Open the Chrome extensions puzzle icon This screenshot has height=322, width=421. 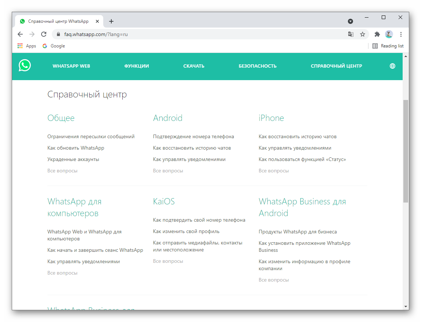[x=377, y=34]
